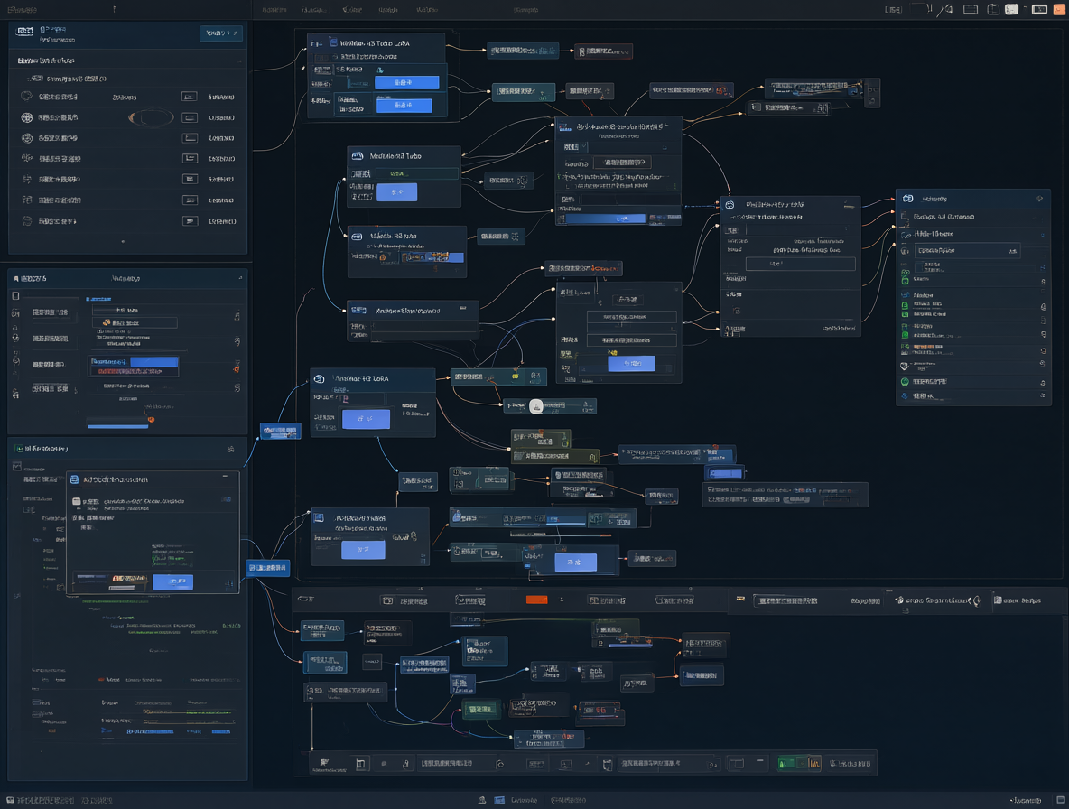Click the orange chart icon in the bottom node toolbar

tap(814, 763)
